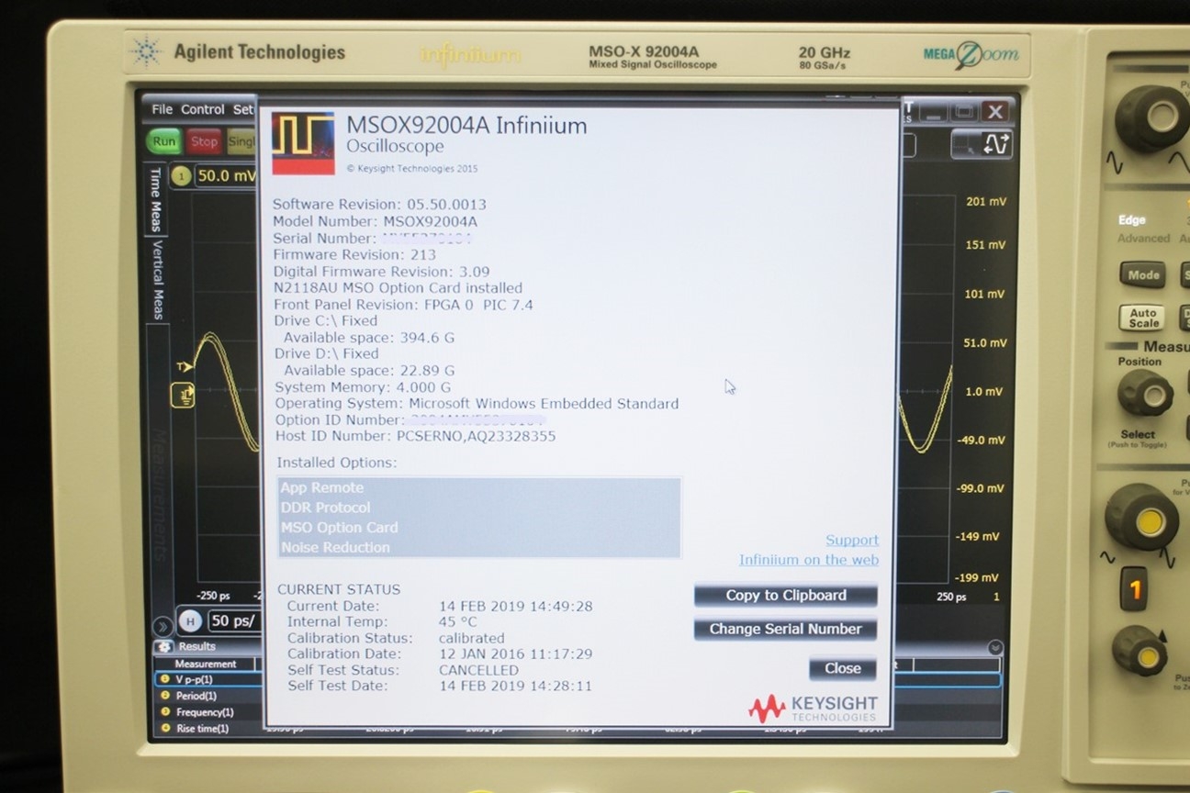Click the Model Number MSOX92004A line
This screenshot has height=793, width=1190.
coord(375,221)
